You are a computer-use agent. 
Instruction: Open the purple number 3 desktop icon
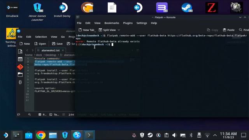[162, 7]
